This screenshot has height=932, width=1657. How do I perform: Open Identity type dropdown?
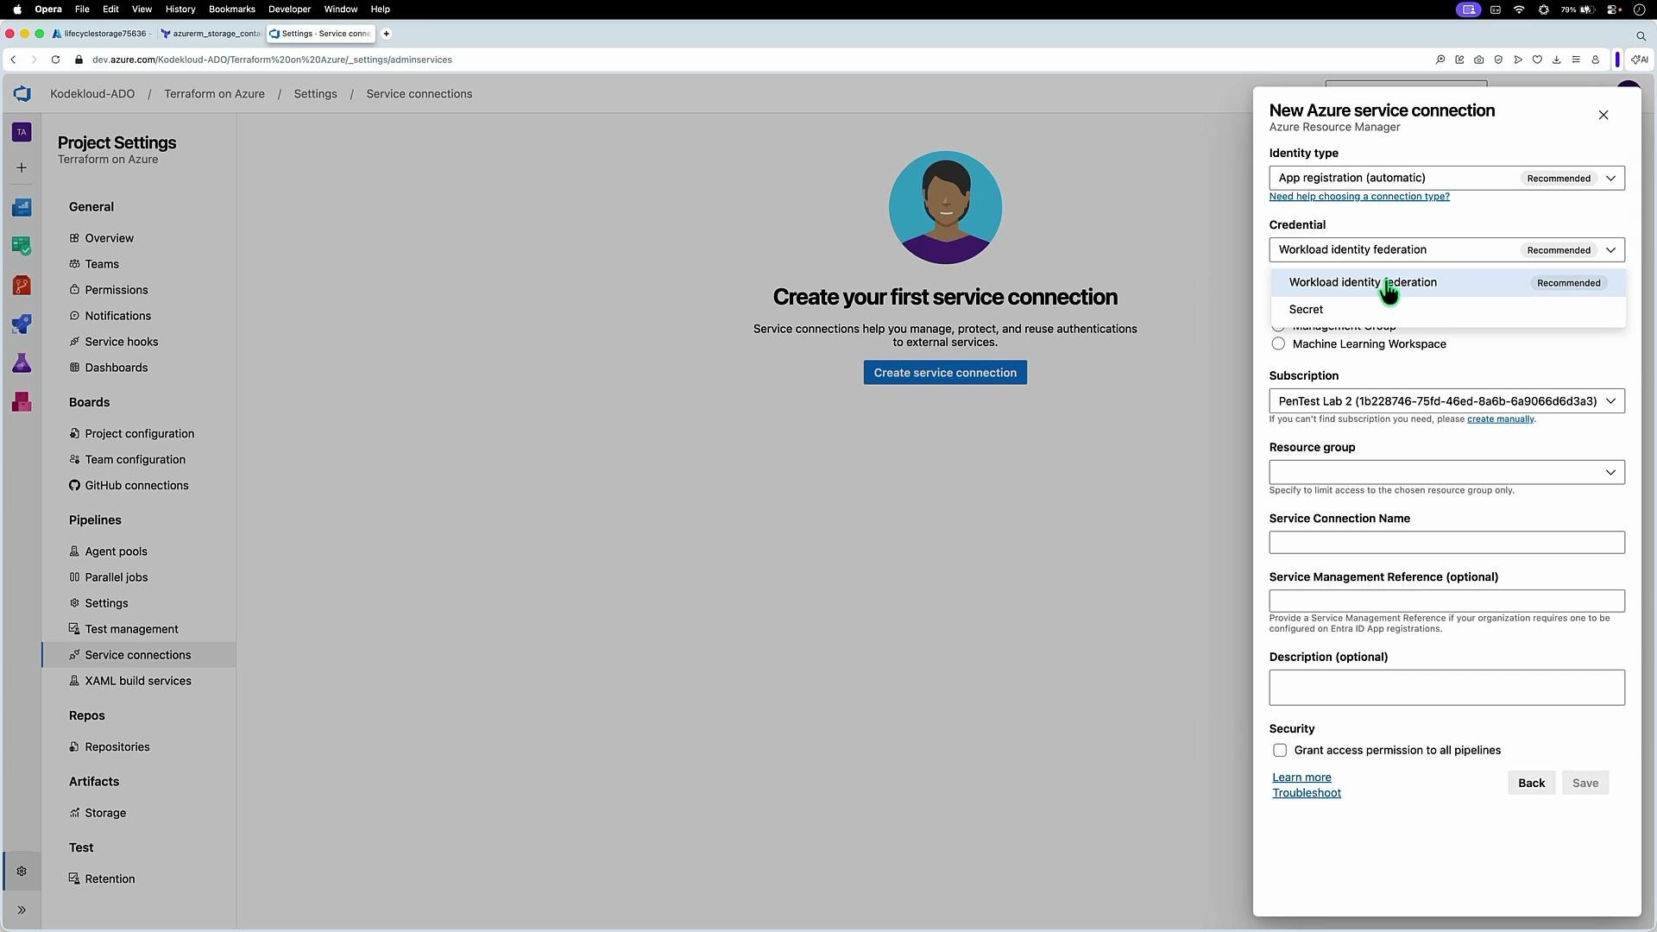pyautogui.click(x=1446, y=179)
